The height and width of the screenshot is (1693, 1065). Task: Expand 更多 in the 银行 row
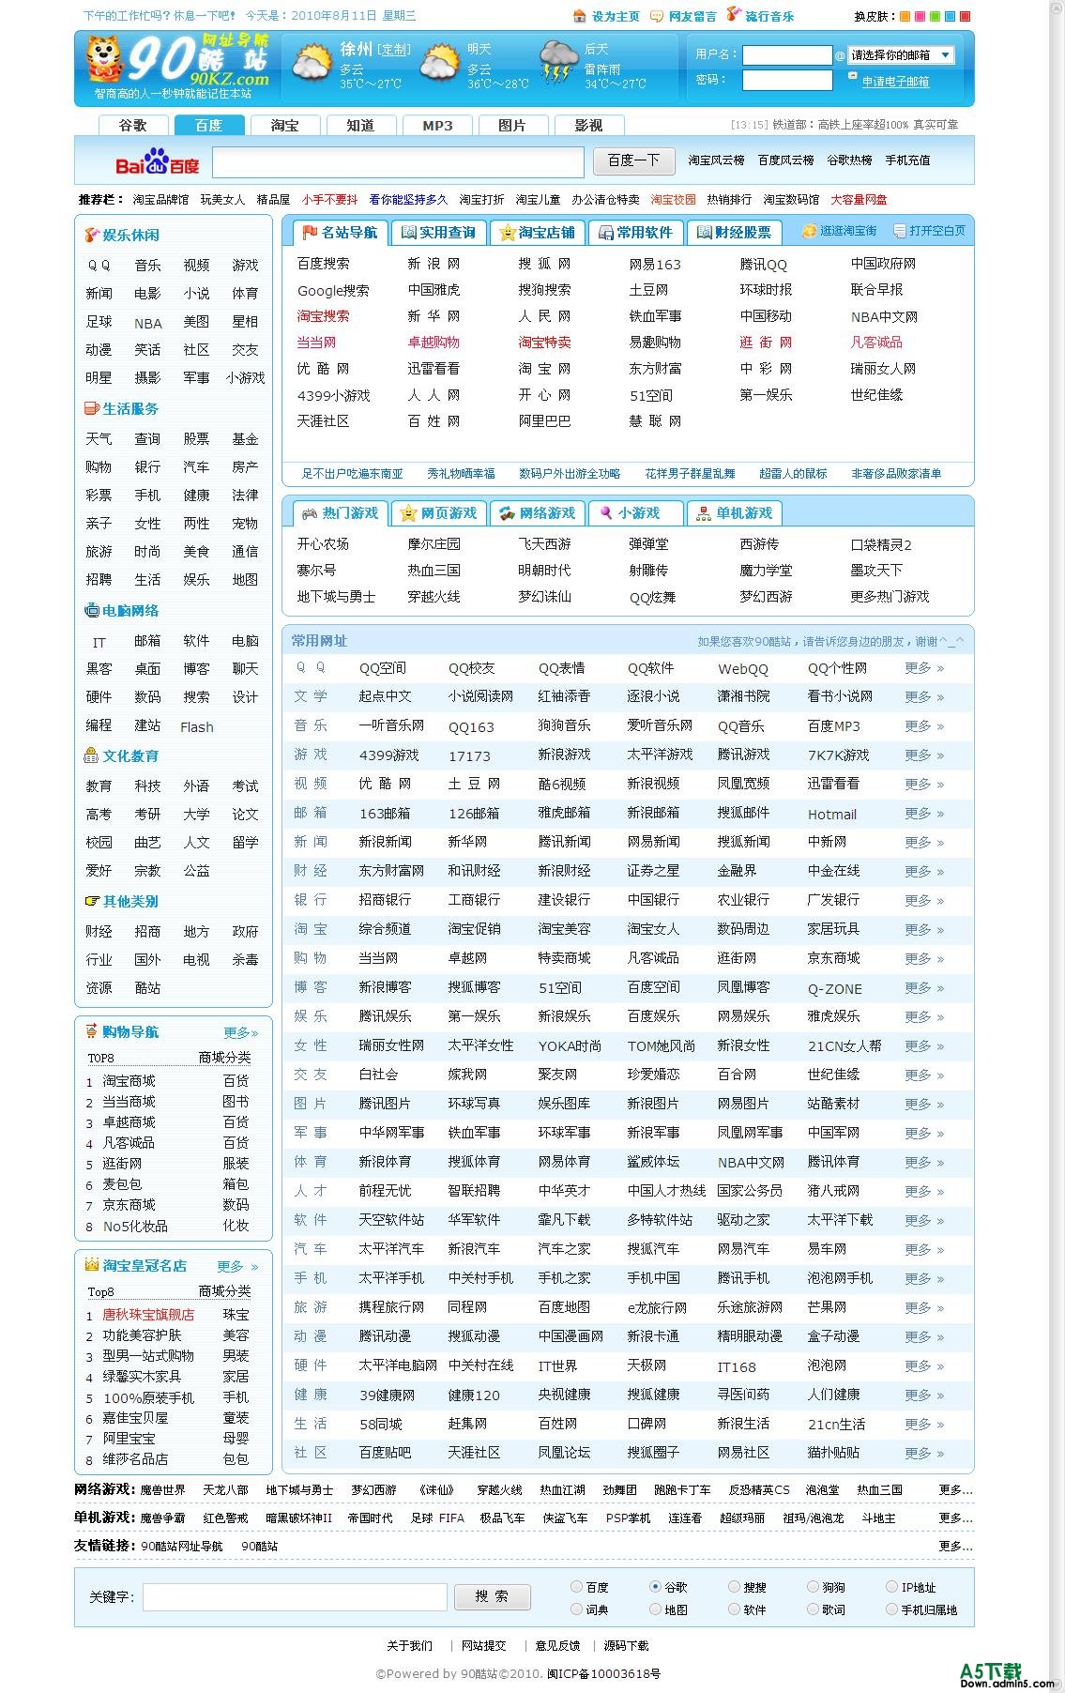[924, 901]
